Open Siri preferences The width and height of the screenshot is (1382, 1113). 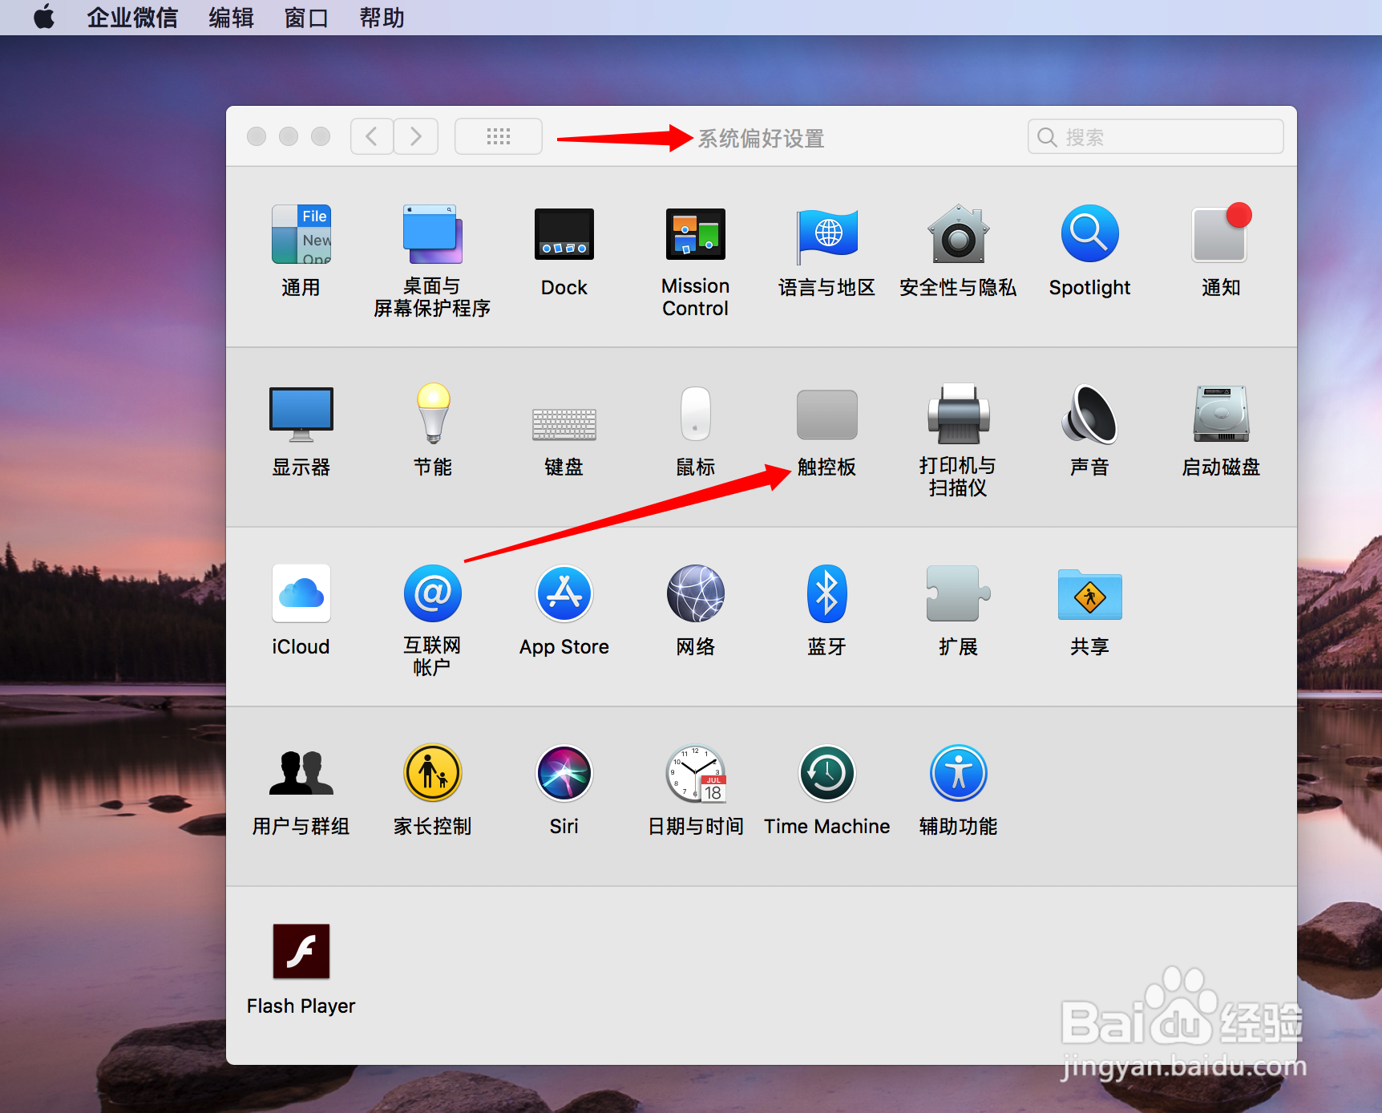pos(564,772)
